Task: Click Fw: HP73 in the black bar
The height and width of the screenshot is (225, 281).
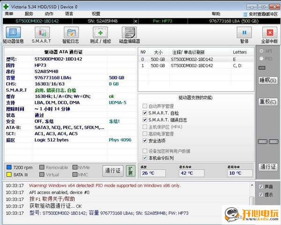Action: click(x=163, y=21)
